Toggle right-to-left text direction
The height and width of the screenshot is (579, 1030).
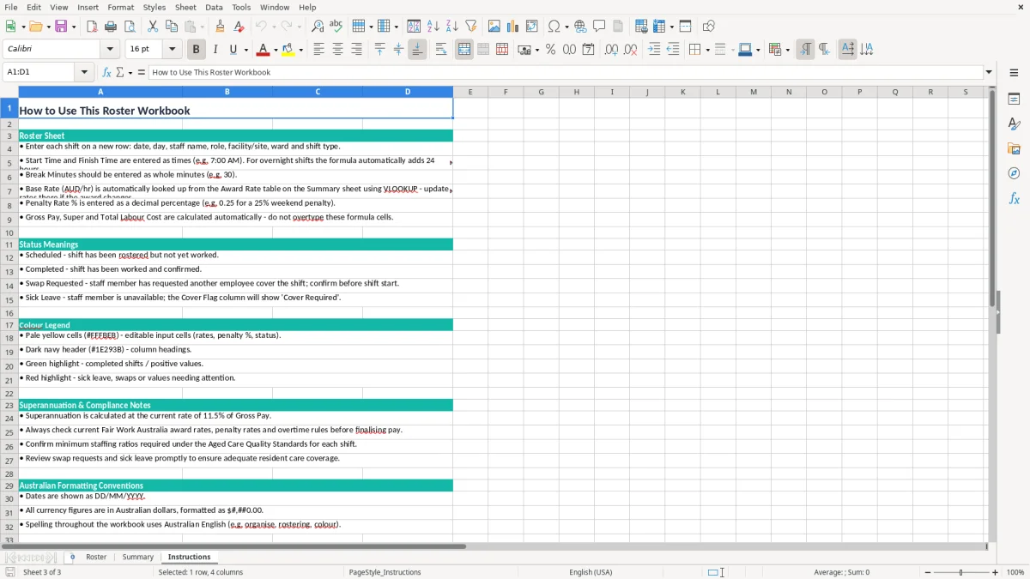tap(824, 50)
